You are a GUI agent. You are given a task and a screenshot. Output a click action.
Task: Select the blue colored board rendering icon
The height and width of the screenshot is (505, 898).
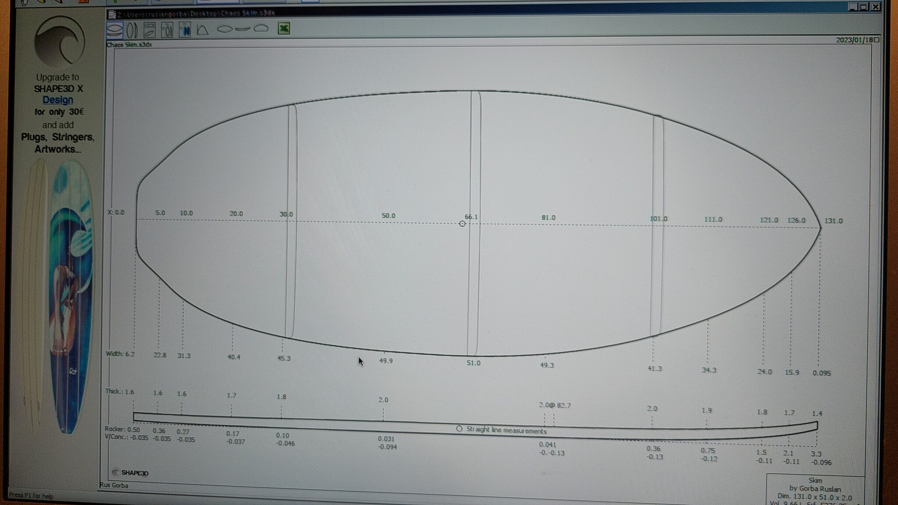tap(185, 30)
